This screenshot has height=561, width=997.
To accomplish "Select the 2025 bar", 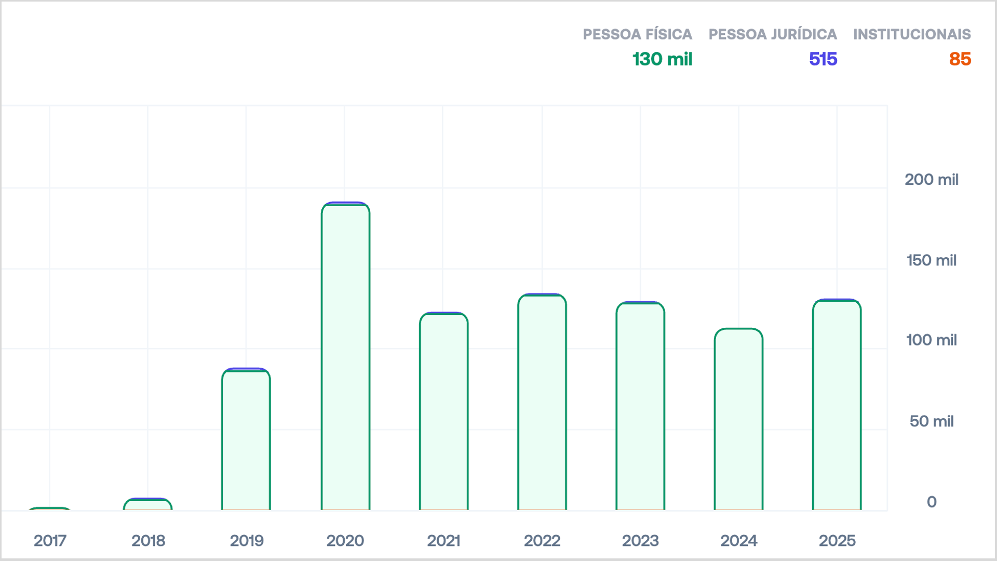I will [837, 405].
